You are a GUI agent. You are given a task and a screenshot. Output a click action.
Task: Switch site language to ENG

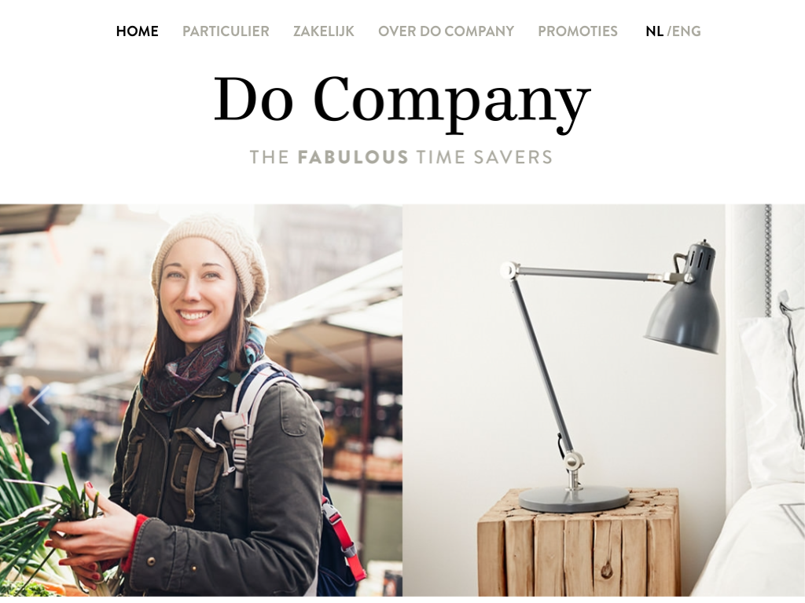pyautogui.click(x=686, y=31)
